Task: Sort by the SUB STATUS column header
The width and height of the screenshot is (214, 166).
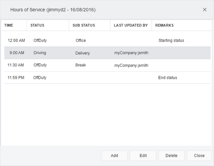Action: [90, 25]
